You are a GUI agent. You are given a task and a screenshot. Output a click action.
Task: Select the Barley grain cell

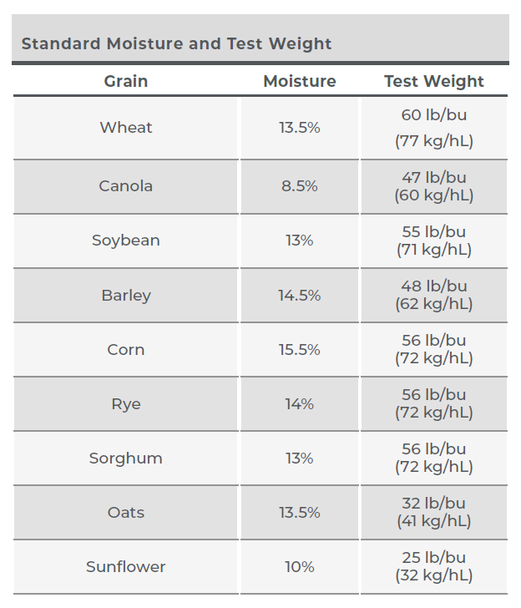[126, 295]
